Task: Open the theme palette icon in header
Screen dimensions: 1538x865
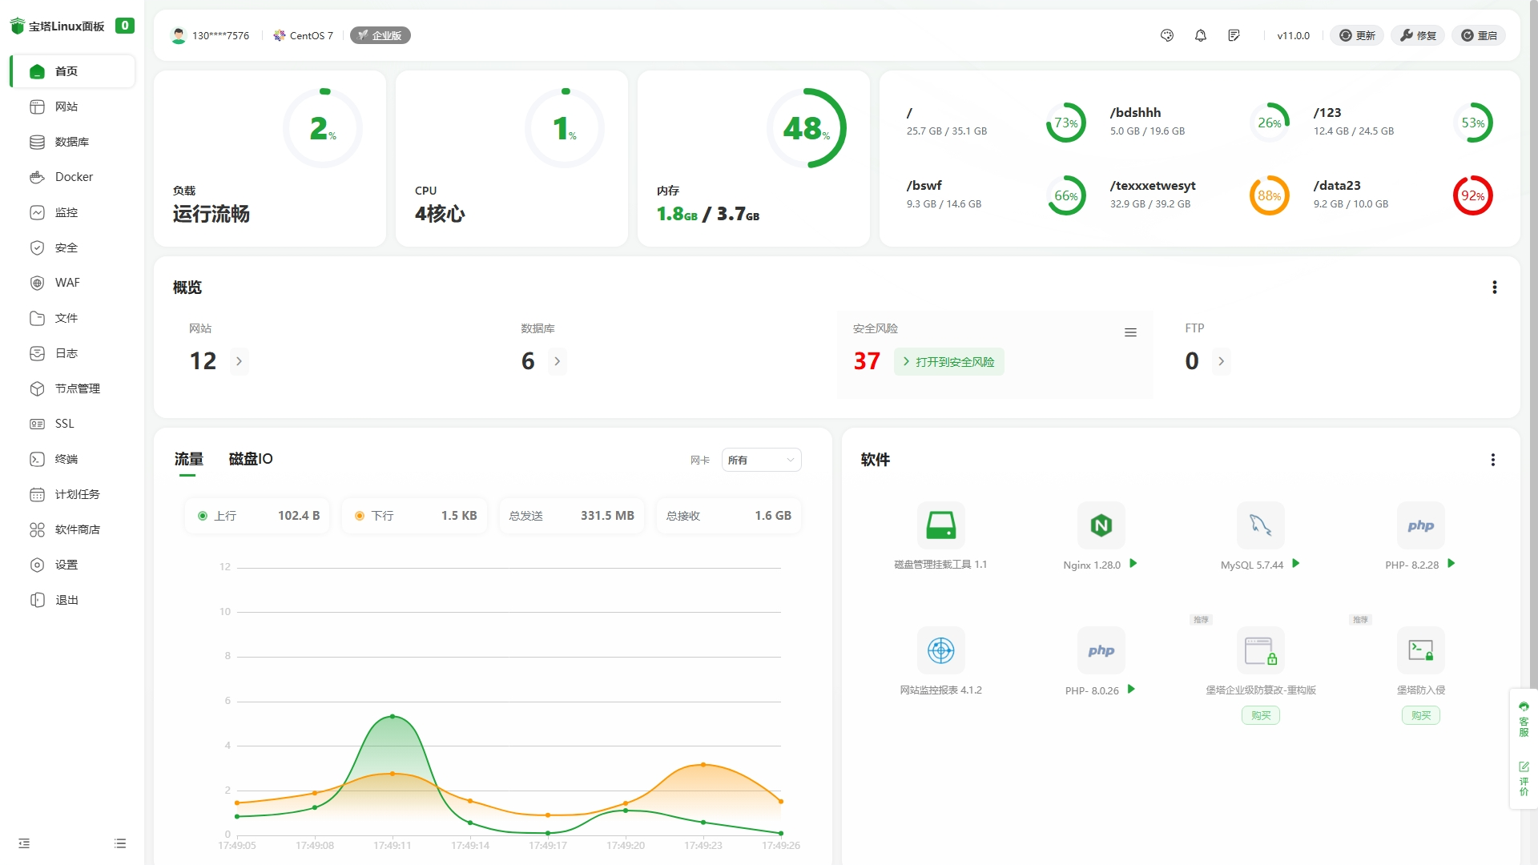Action: (1166, 35)
